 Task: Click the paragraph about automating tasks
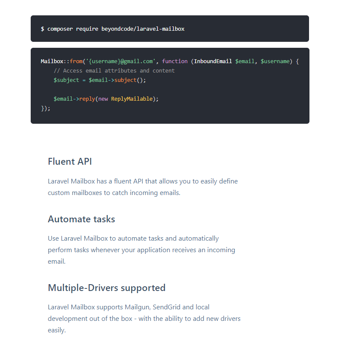coord(142,250)
